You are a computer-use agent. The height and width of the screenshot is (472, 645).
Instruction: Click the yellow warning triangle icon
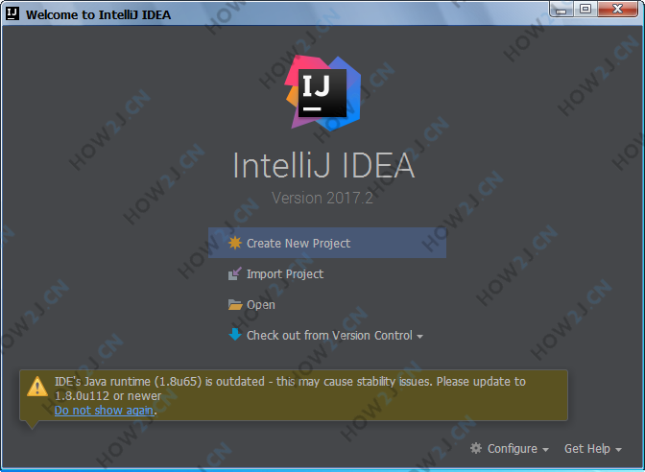(x=37, y=387)
